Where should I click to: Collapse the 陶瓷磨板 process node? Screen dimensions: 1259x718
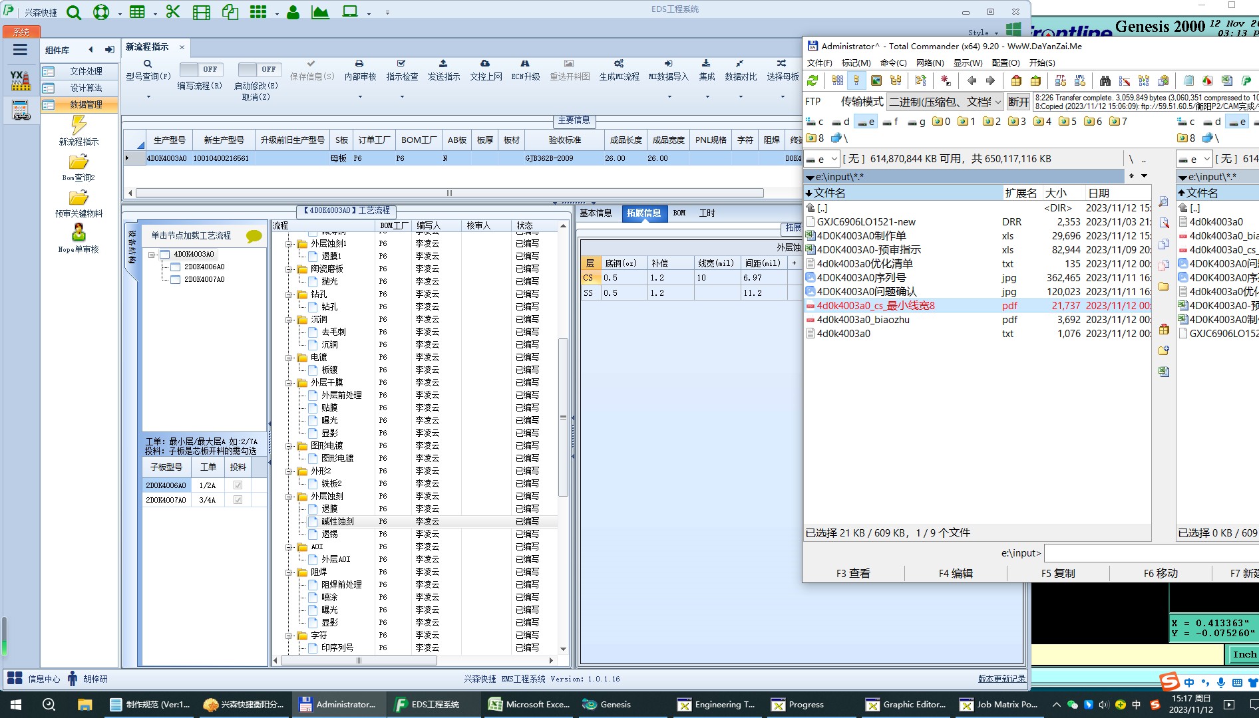click(290, 269)
